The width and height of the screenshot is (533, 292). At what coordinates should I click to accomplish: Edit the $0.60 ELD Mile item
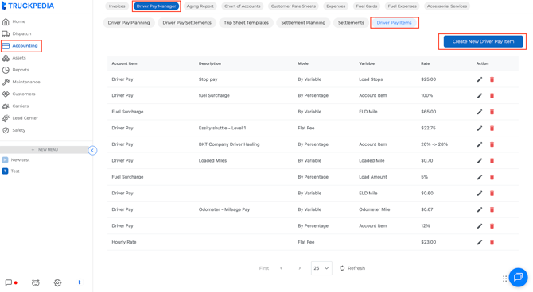point(479,194)
